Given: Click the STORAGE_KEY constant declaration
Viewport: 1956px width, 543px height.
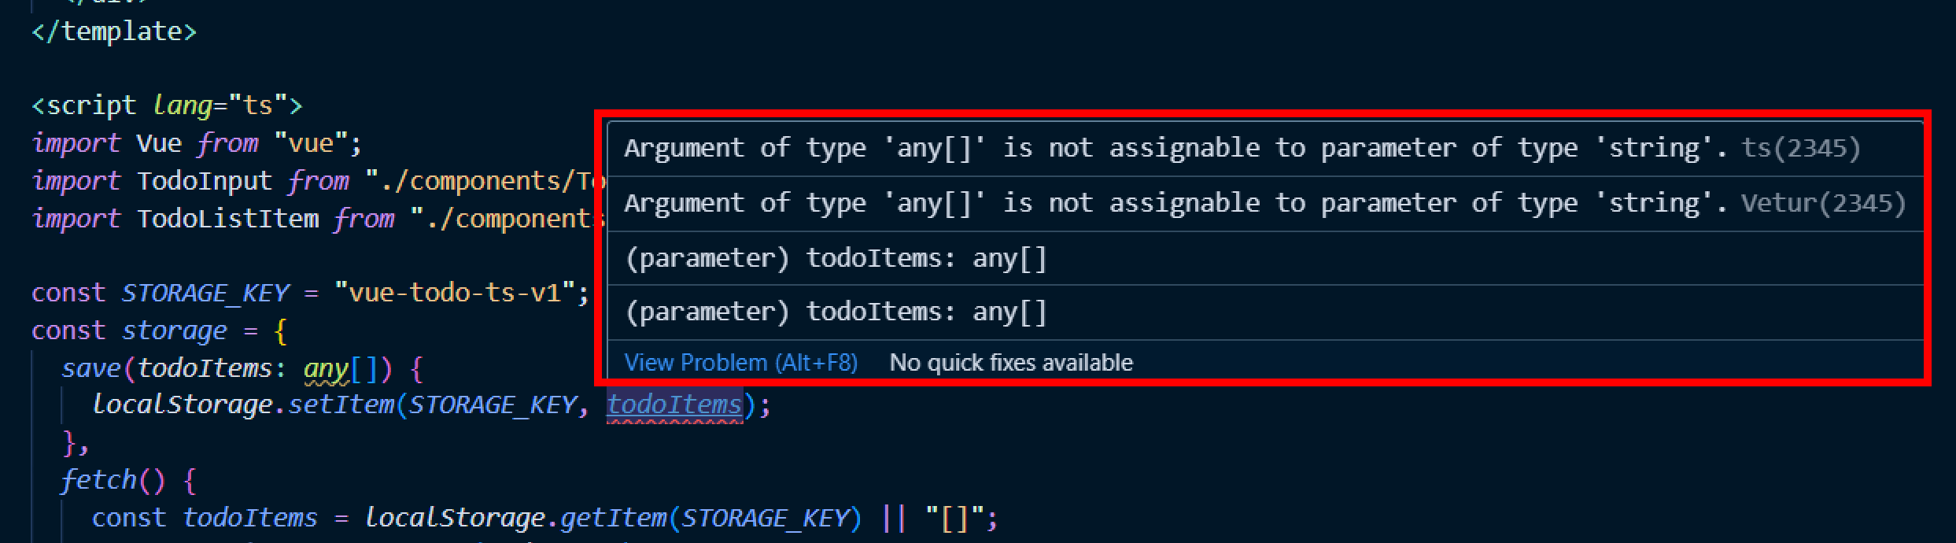Looking at the screenshot, I should (x=205, y=293).
